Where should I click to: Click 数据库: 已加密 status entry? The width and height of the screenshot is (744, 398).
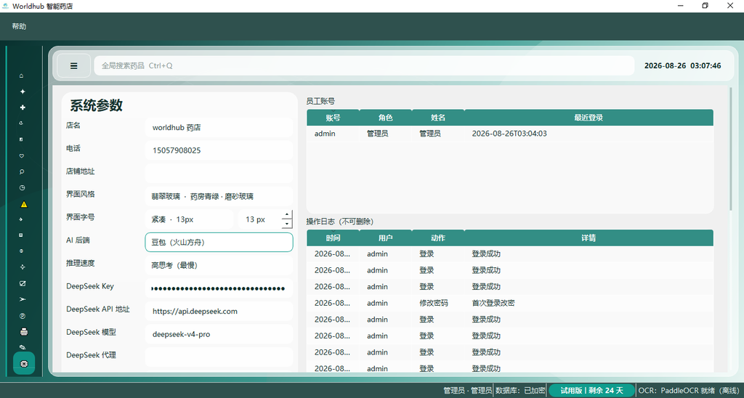coord(520,391)
